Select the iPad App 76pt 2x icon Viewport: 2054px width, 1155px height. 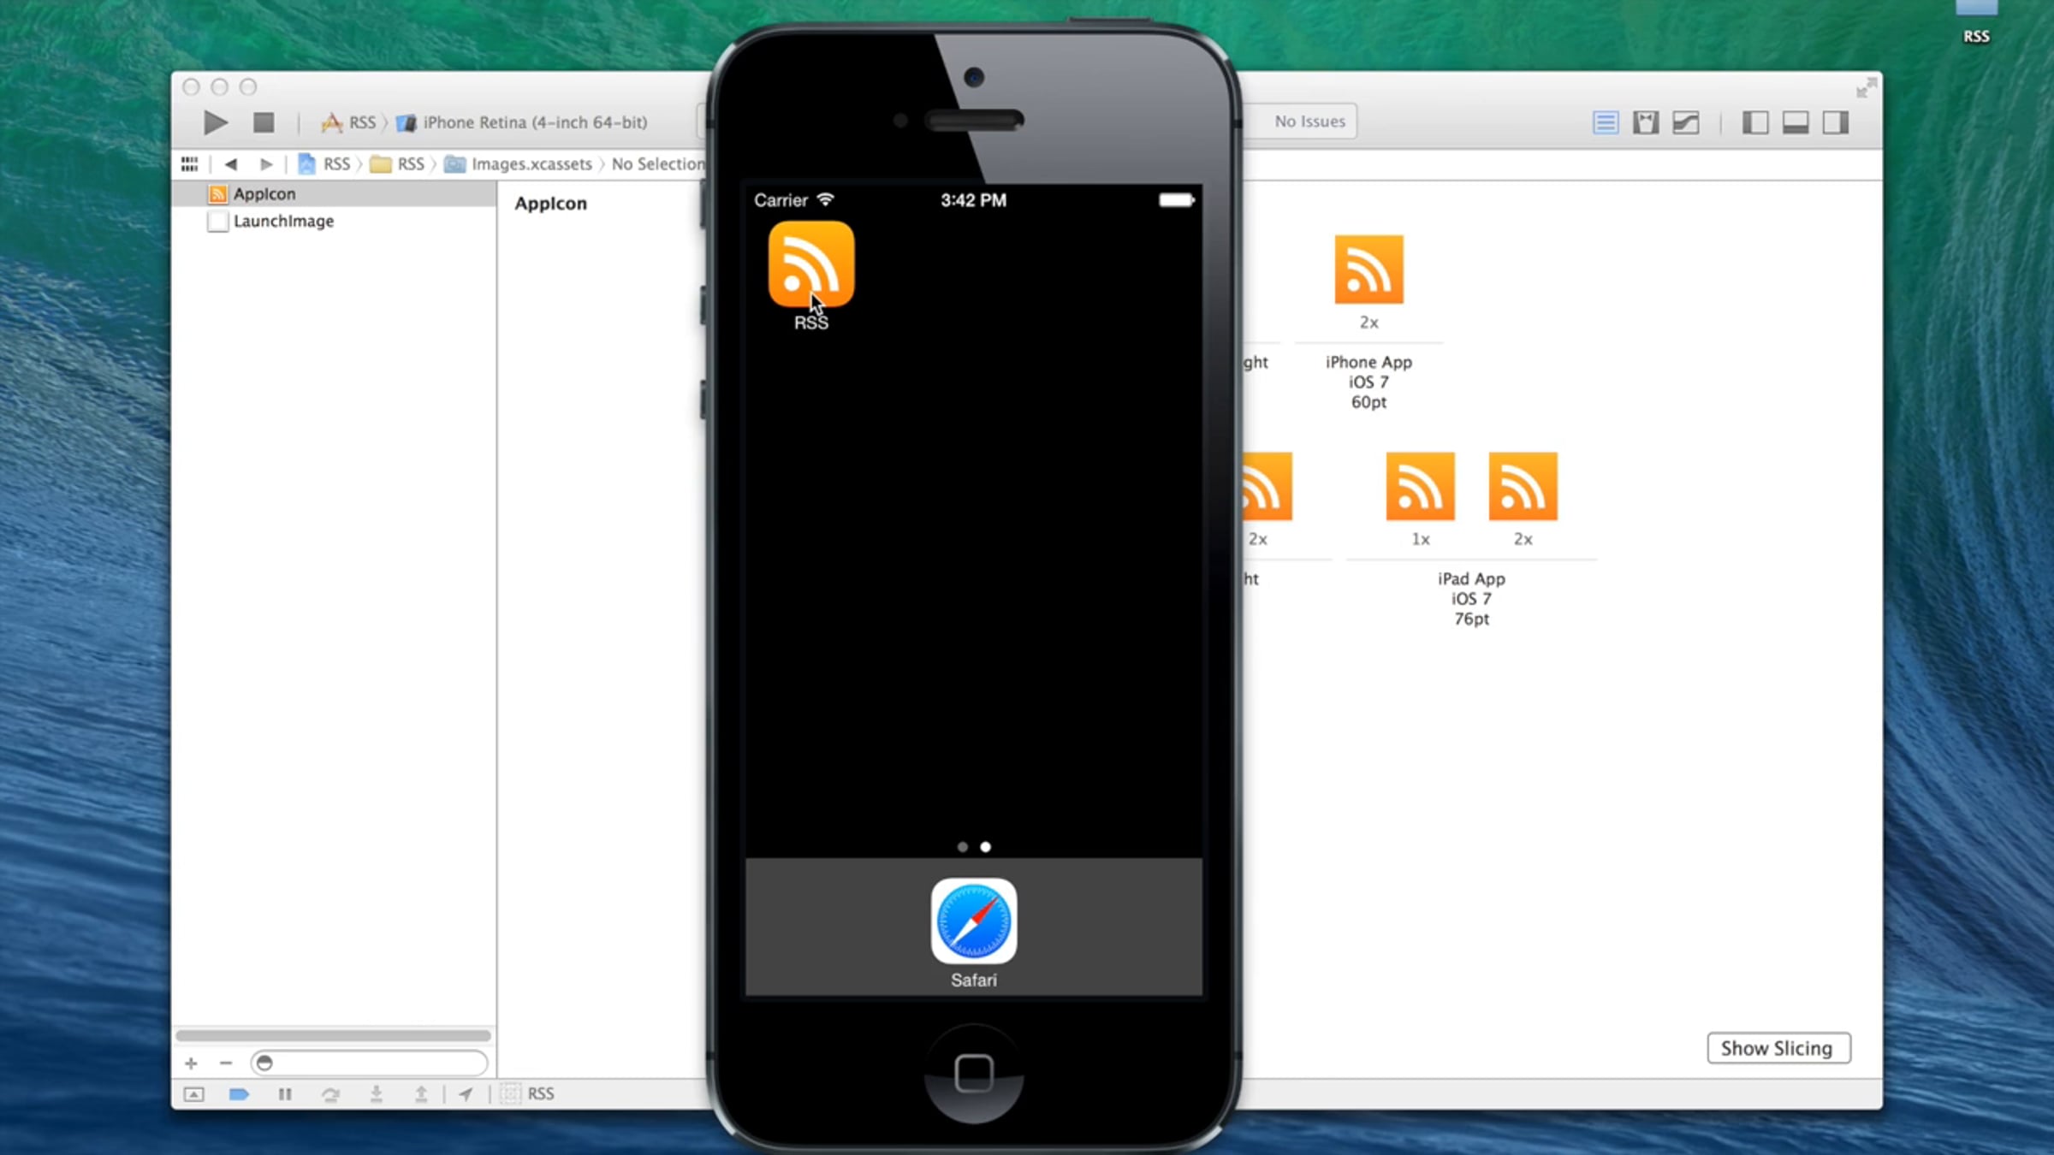(x=1523, y=486)
